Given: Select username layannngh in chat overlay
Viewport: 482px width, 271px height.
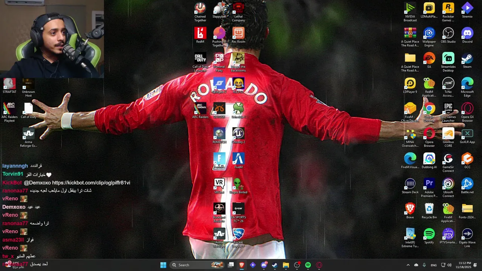Looking at the screenshot, I should (x=15, y=166).
